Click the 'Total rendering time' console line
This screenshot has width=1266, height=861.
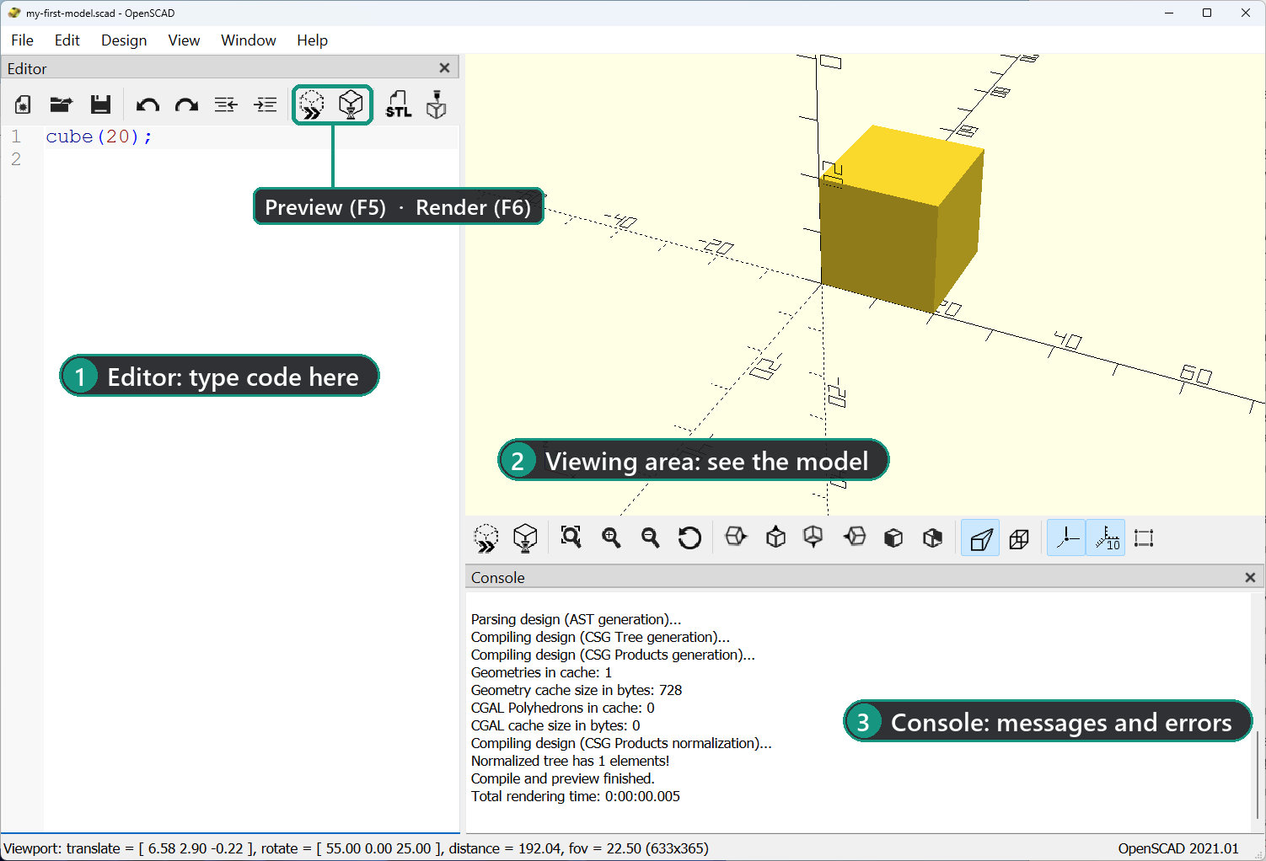pyautogui.click(x=576, y=796)
